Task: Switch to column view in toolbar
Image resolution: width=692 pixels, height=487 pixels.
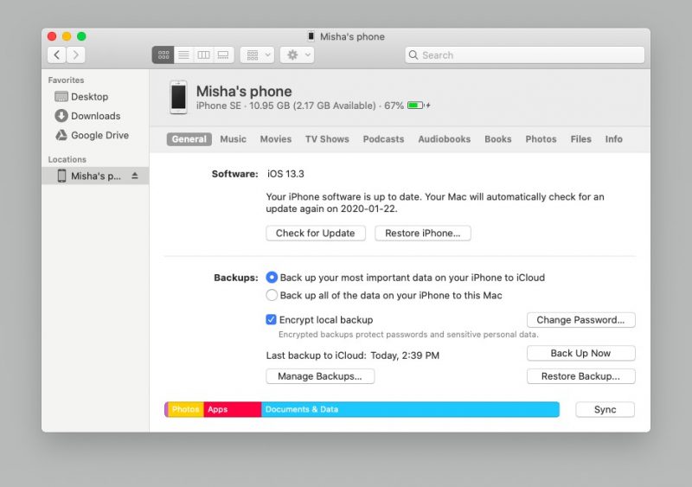Action: click(203, 54)
